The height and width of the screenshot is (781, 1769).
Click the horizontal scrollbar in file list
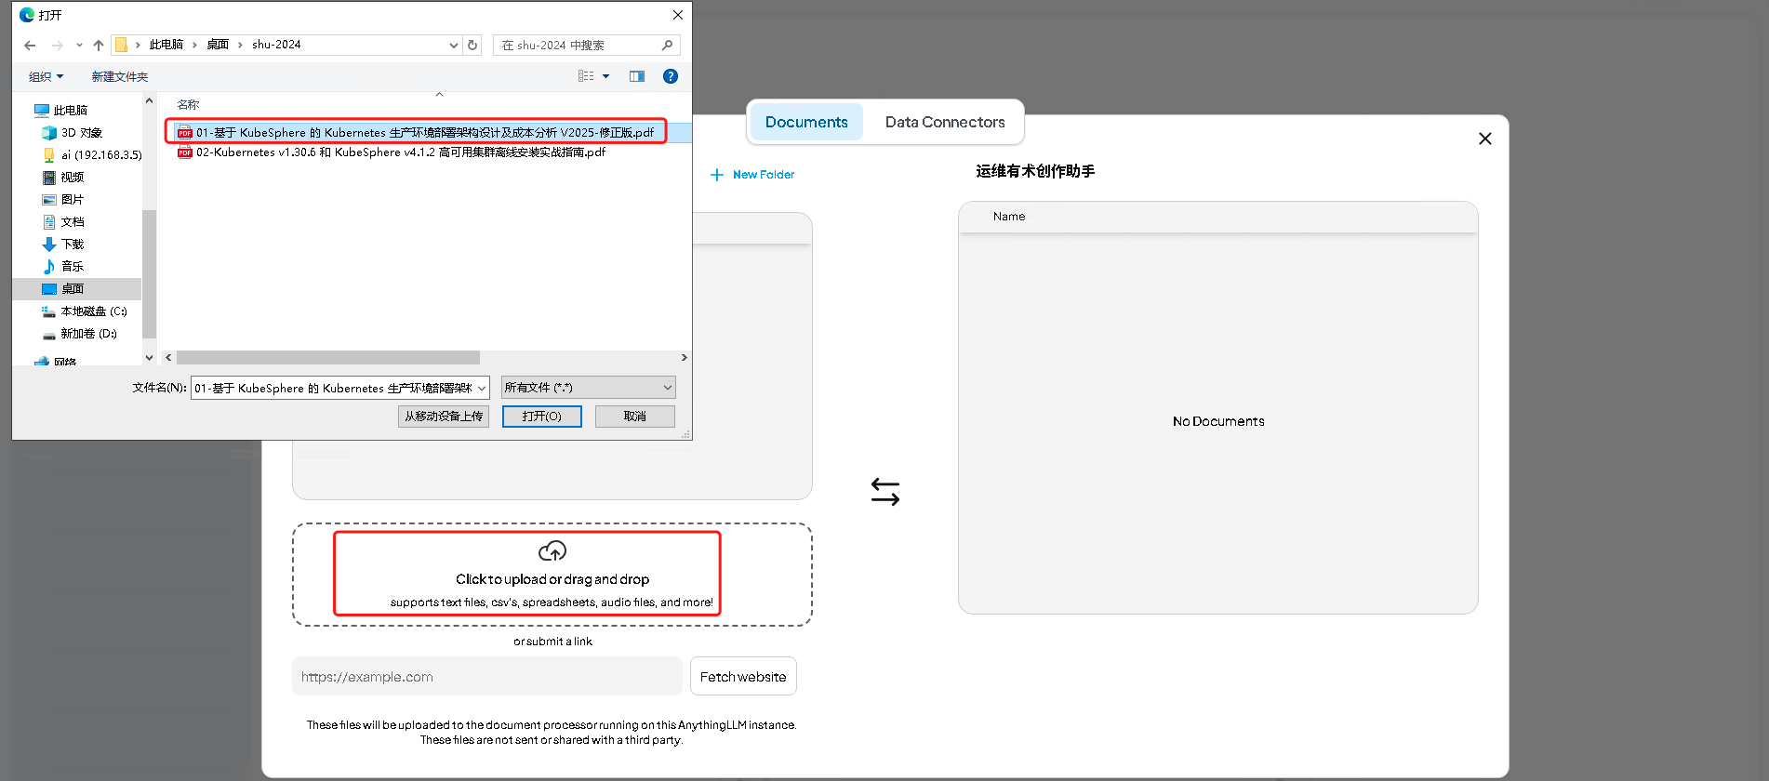(x=328, y=357)
